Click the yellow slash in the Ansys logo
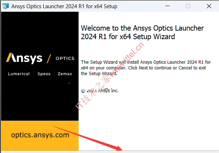Image resolution: width=219 pixels, height=153 pixels. (49, 58)
